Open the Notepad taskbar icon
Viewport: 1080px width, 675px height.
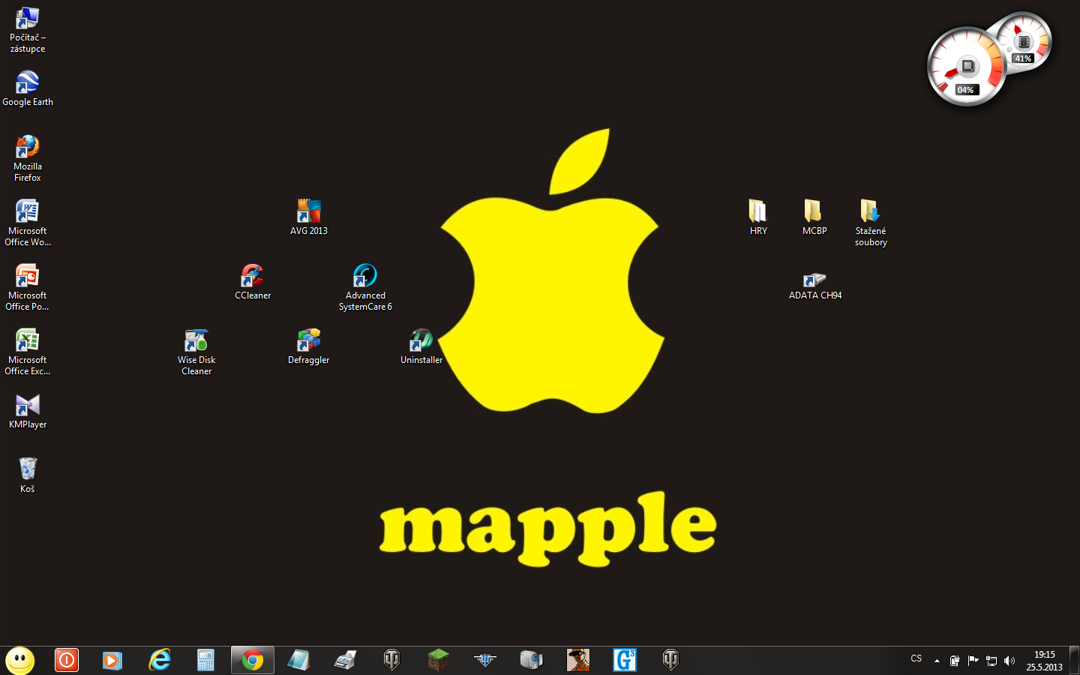point(298,660)
